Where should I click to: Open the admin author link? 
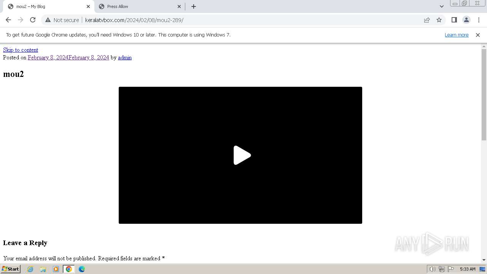(125, 57)
